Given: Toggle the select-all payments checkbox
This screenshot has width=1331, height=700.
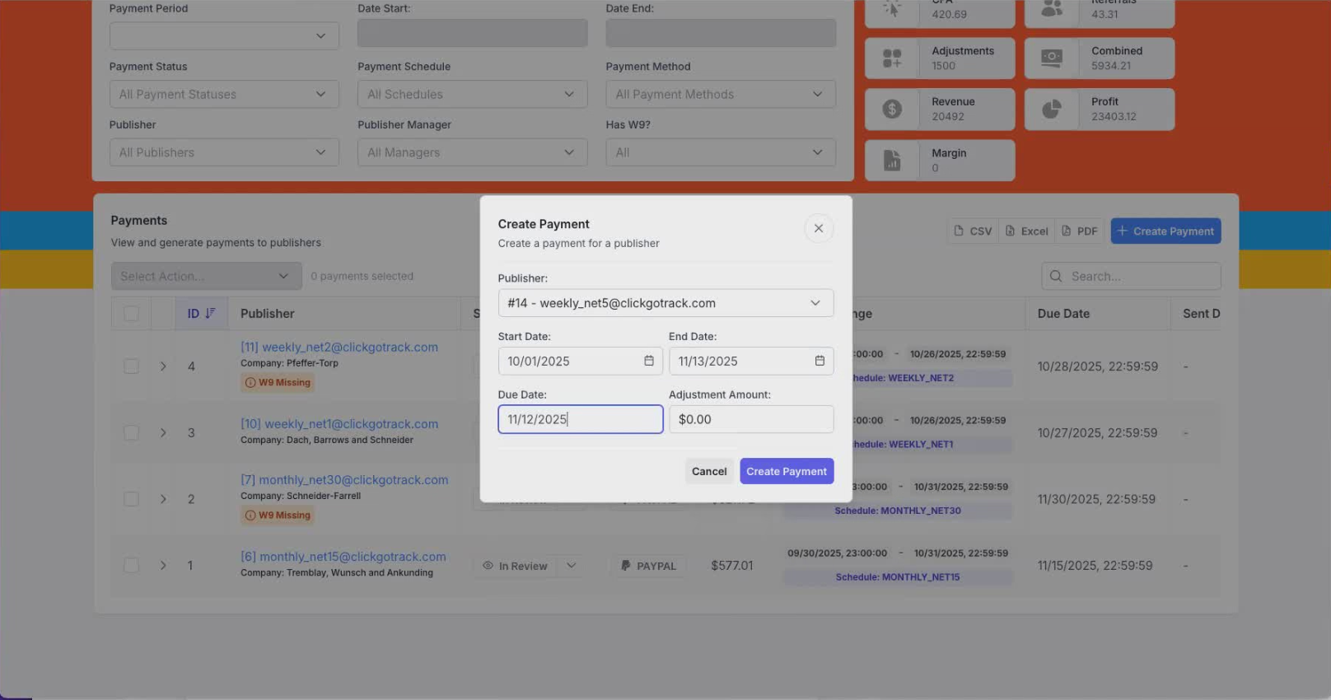Looking at the screenshot, I should point(131,313).
